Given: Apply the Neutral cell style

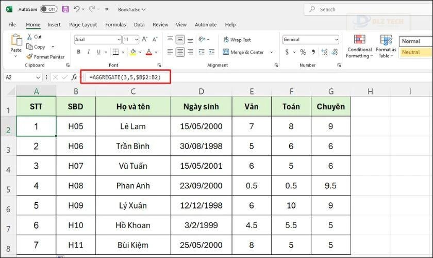Looking at the screenshot, I should (415, 52).
